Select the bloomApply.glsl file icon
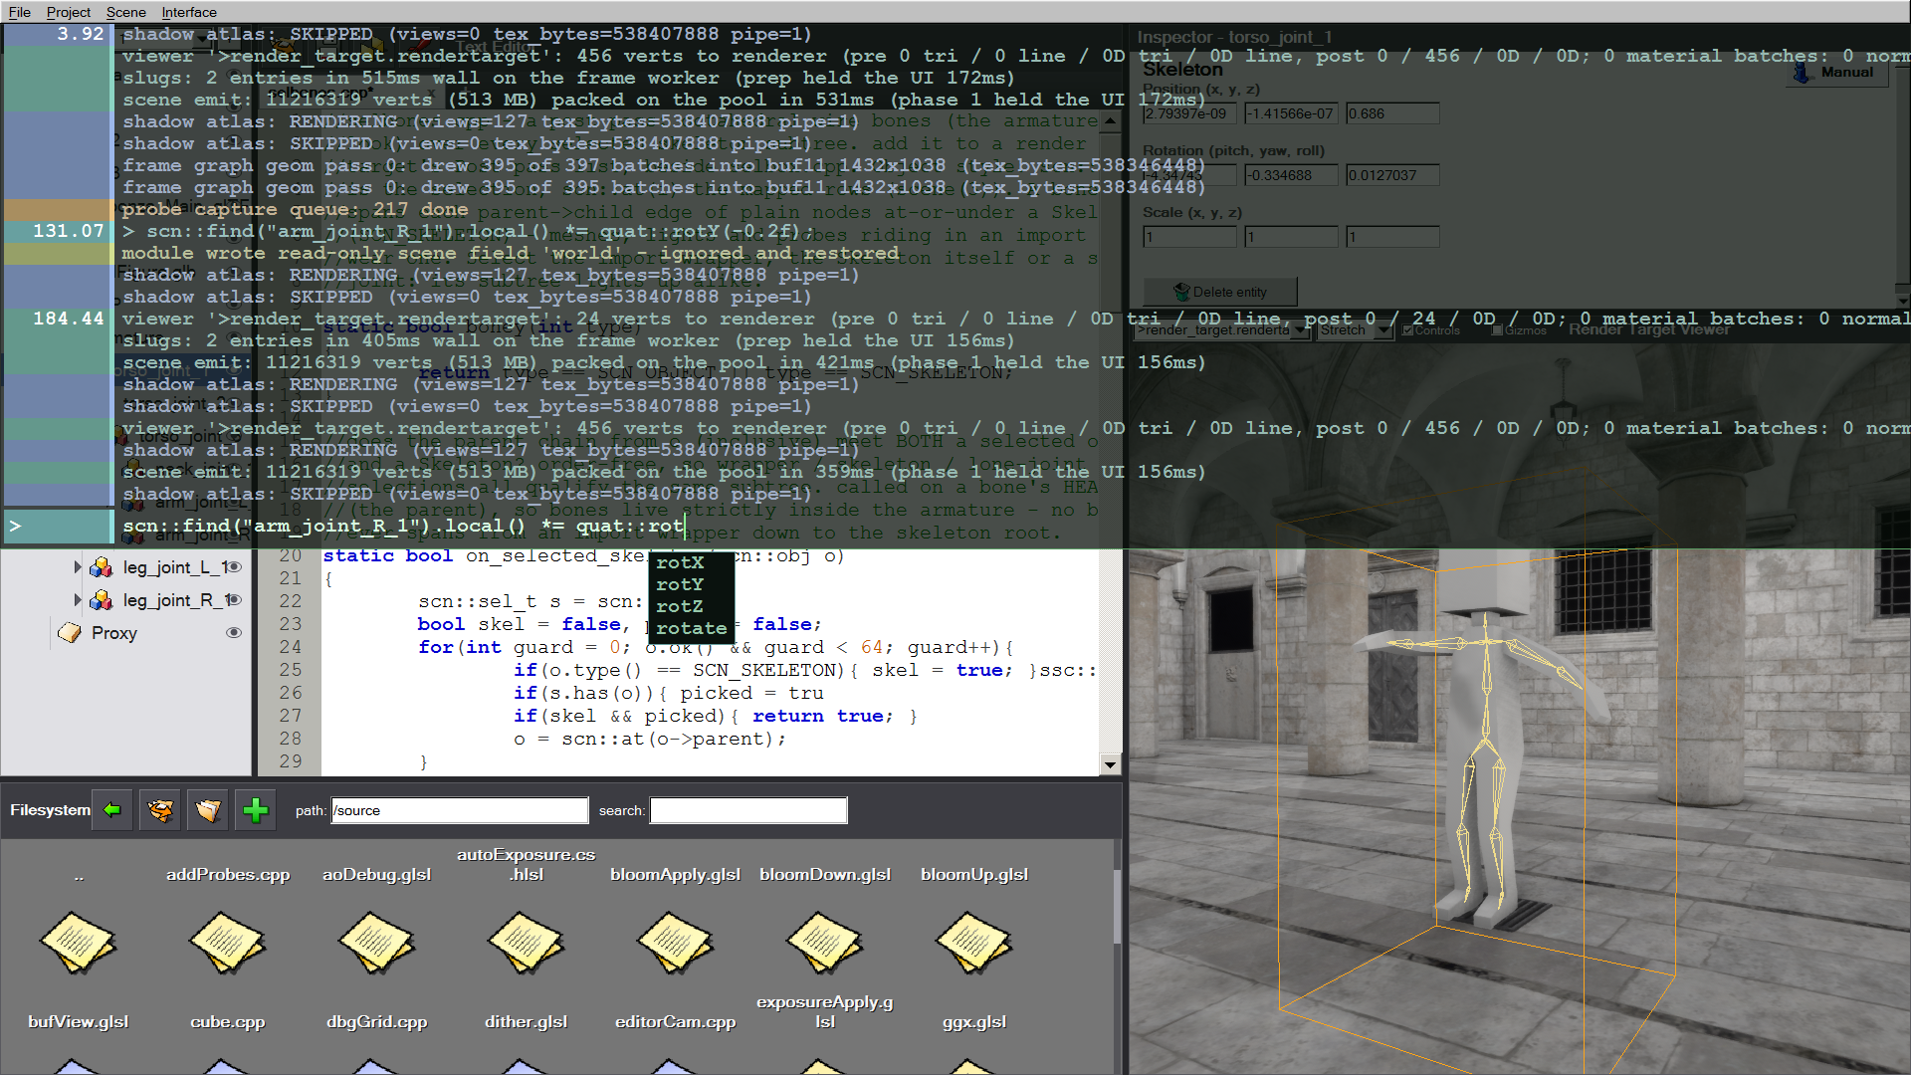 [x=675, y=942]
